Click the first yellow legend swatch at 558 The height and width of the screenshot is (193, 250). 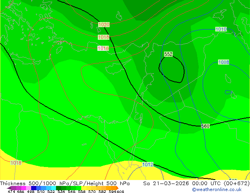(x=84, y=188)
